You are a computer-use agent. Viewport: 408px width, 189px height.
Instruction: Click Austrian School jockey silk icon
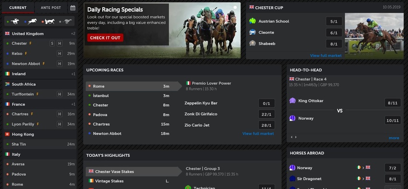coord(252,21)
